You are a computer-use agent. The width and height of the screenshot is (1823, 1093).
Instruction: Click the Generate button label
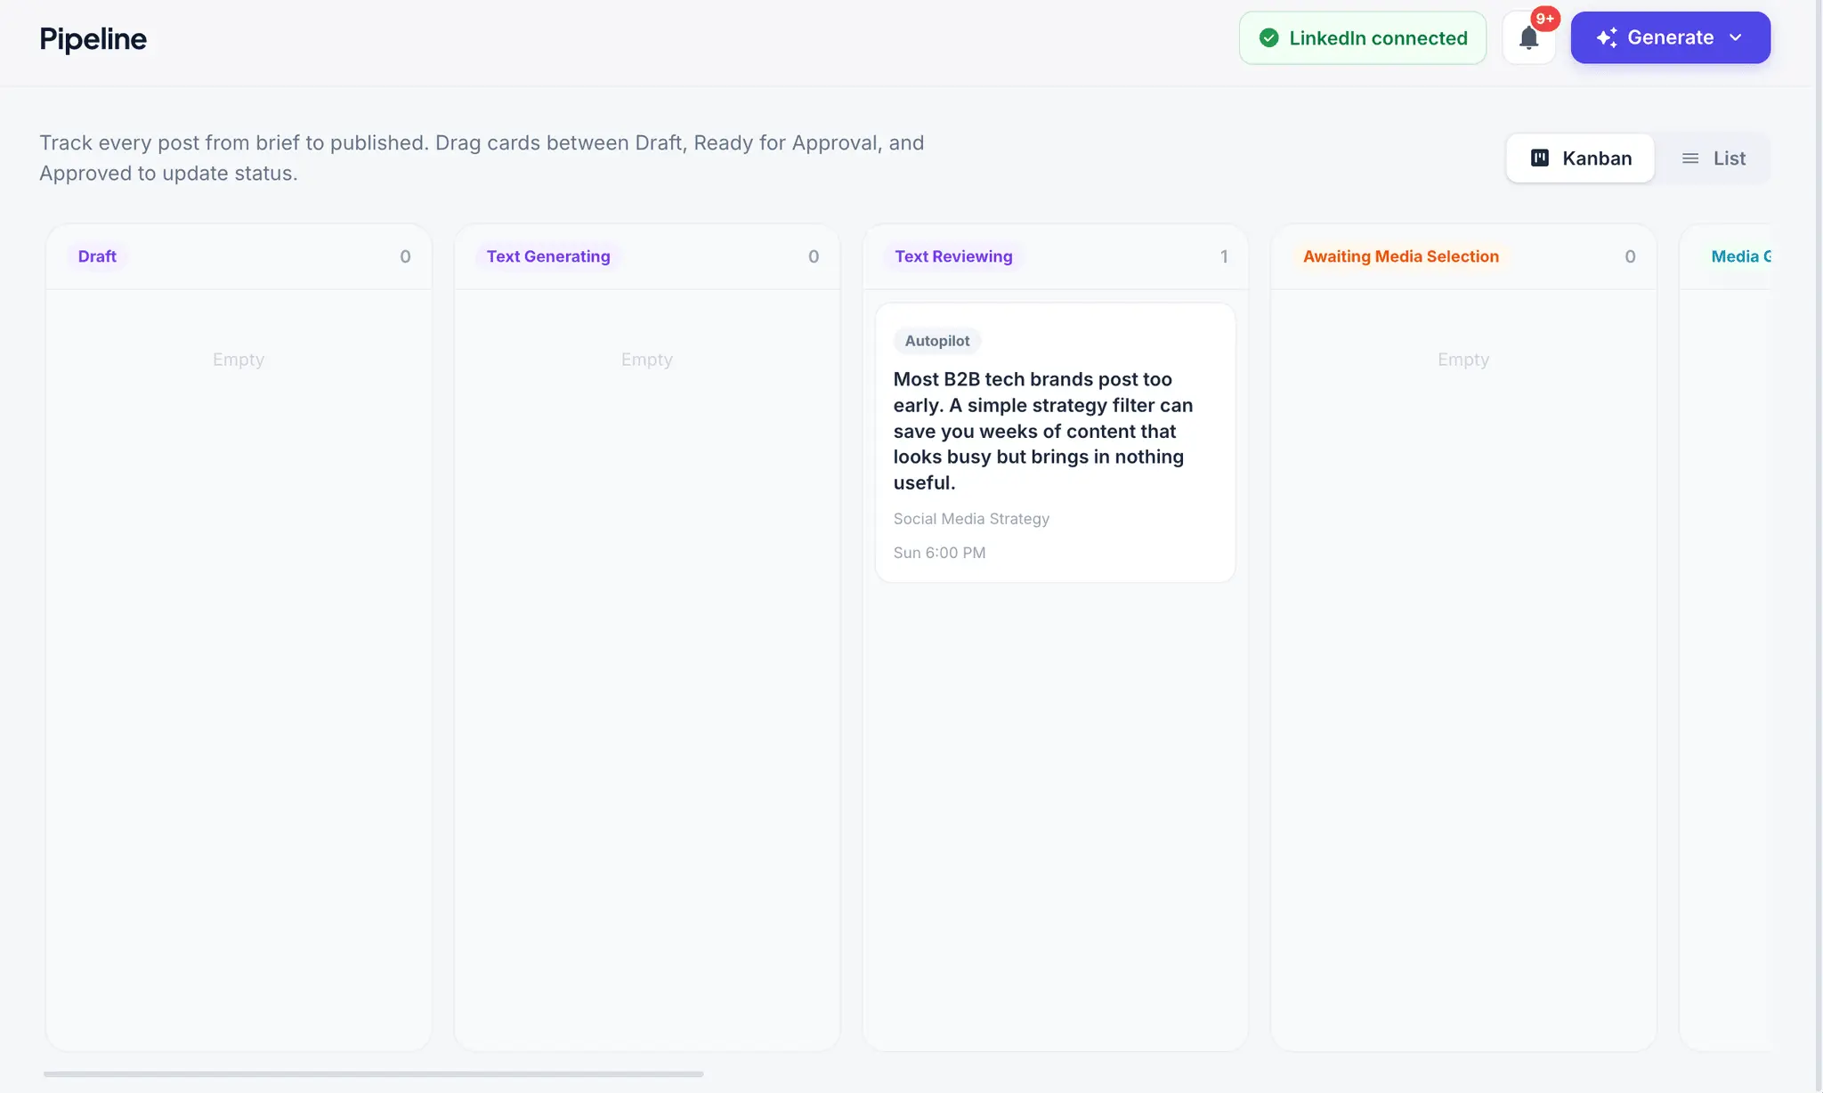click(x=1670, y=37)
